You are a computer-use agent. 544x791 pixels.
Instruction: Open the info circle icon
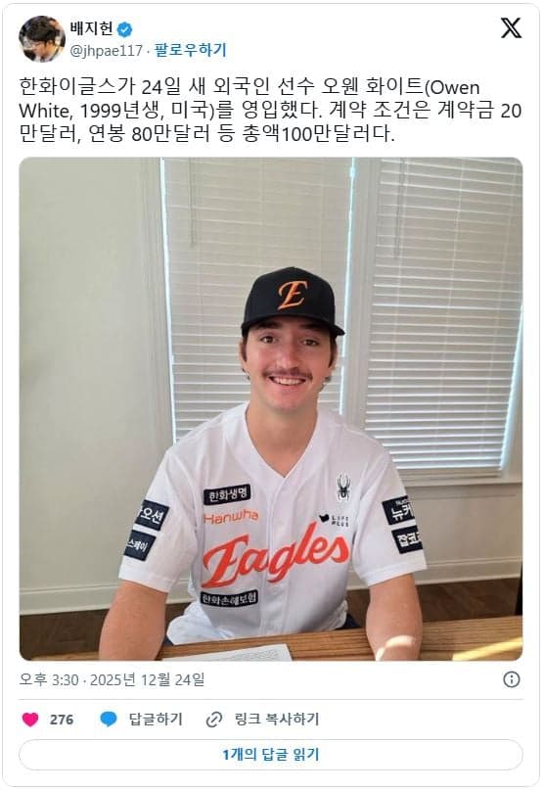tap(512, 679)
